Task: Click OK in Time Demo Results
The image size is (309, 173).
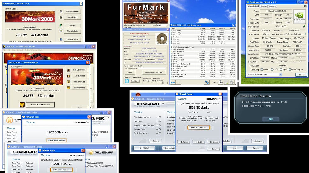Action: pyautogui.click(x=271, y=119)
